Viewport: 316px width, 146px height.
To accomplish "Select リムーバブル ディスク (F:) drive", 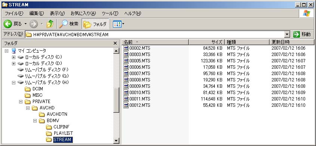I will click(43, 70).
